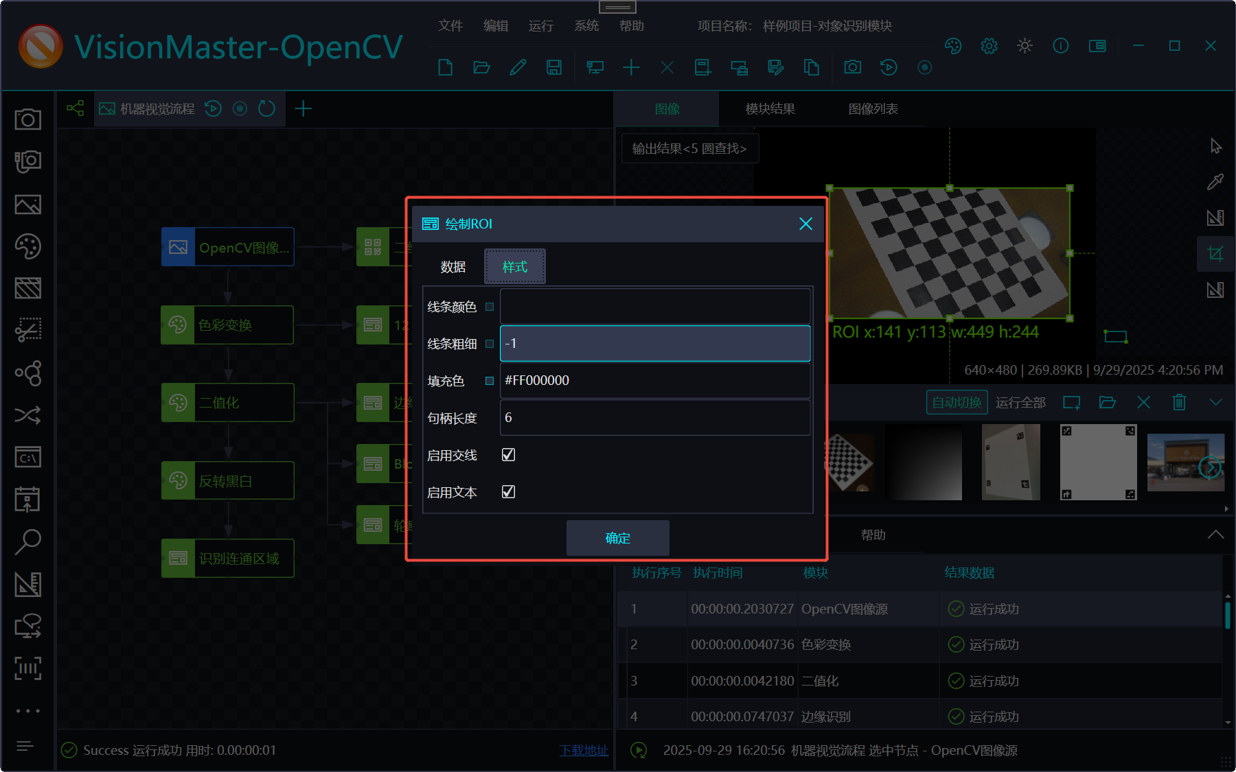
Task: Click the pencil edit toolbar icon
Action: (518, 67)
